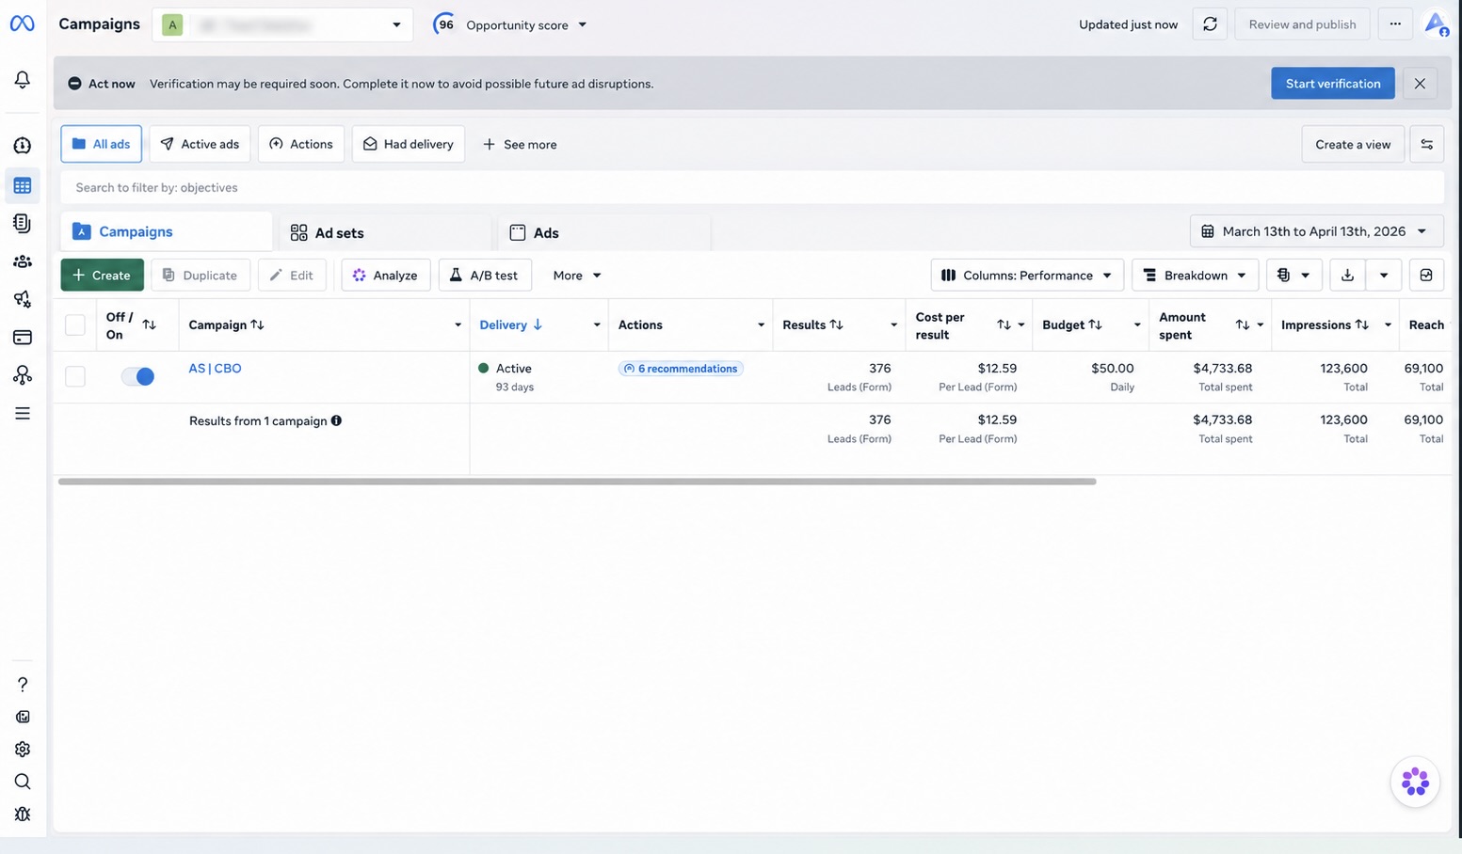Image resolution: width=1462 pixels, height=854 pixels.
Task: Open Billing card icon in sidebar
Action: [x=22, y=338]
